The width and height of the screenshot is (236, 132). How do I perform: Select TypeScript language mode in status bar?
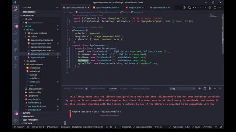click(x=178, y=127)
